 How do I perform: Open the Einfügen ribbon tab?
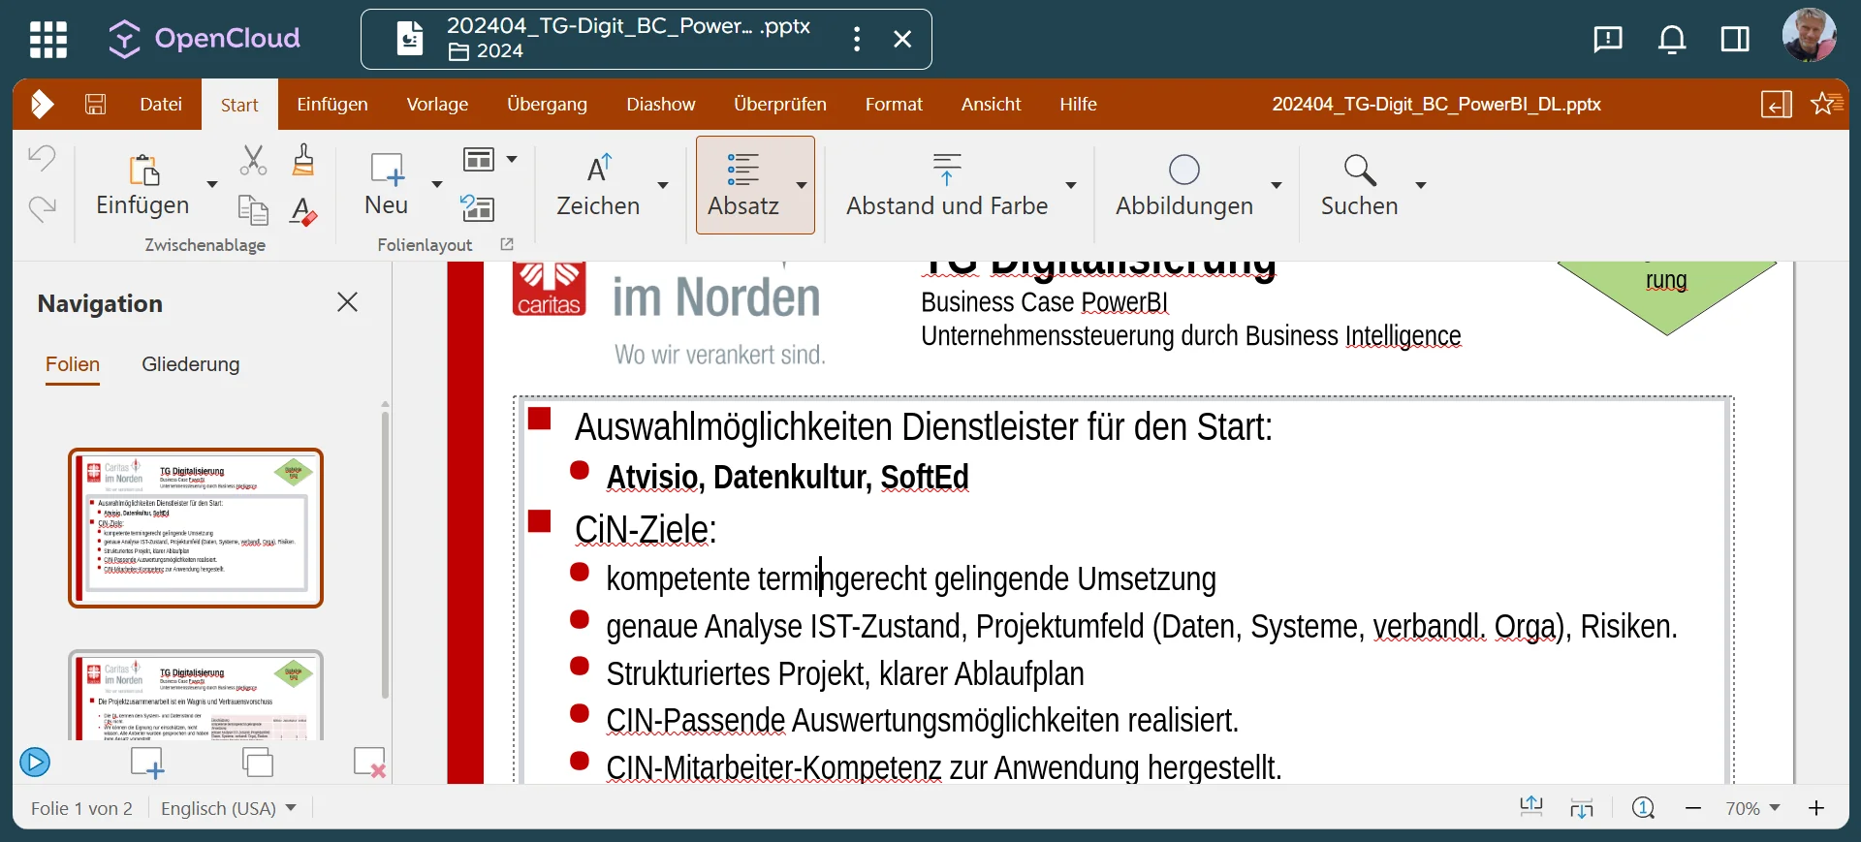click(332, 104)
